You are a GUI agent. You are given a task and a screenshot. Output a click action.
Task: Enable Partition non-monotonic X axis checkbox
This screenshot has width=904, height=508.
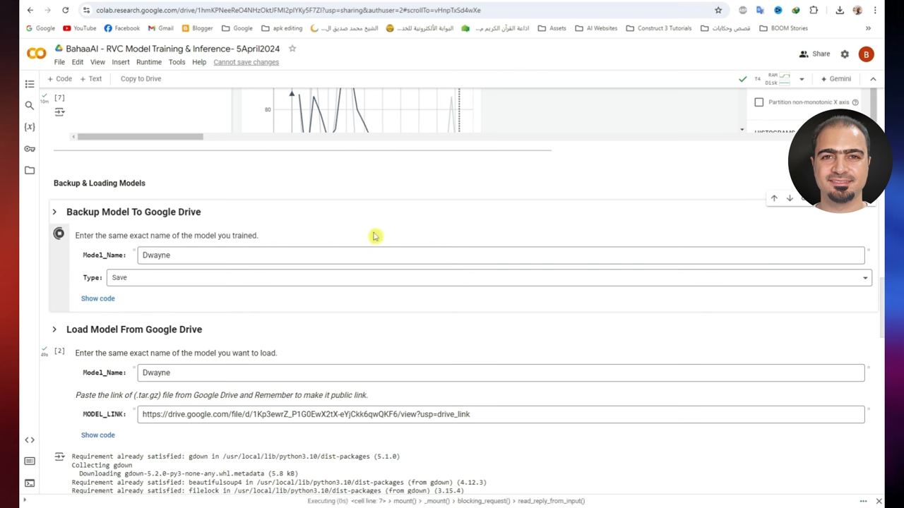coord(759,102)
